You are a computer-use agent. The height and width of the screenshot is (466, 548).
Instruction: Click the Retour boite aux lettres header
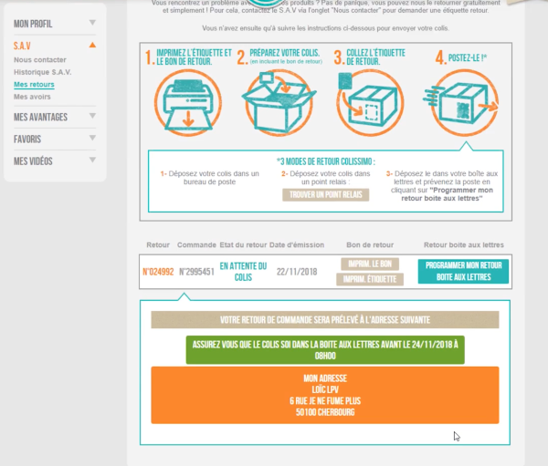pos(464,245)
